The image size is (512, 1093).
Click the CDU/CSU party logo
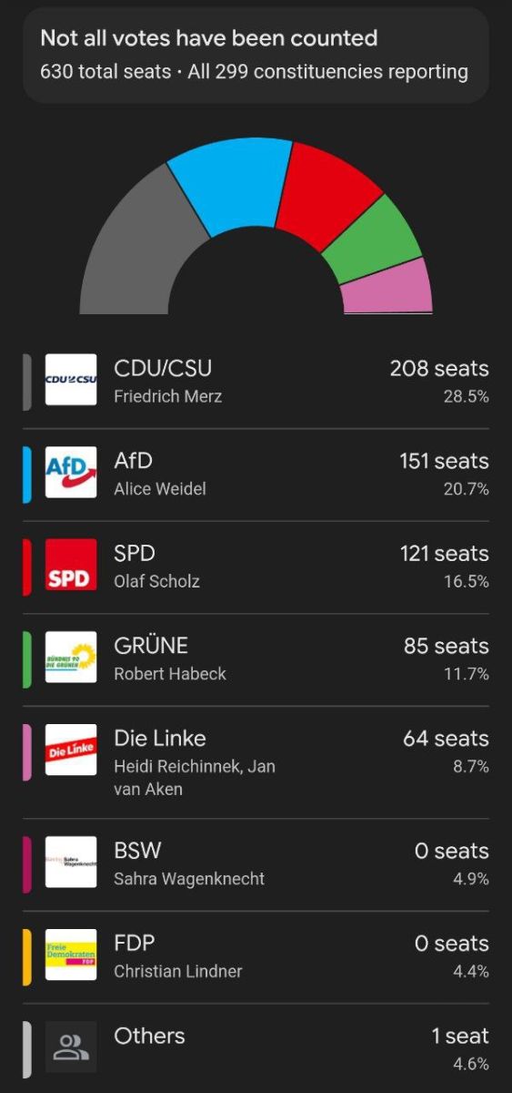pos(71,380)
